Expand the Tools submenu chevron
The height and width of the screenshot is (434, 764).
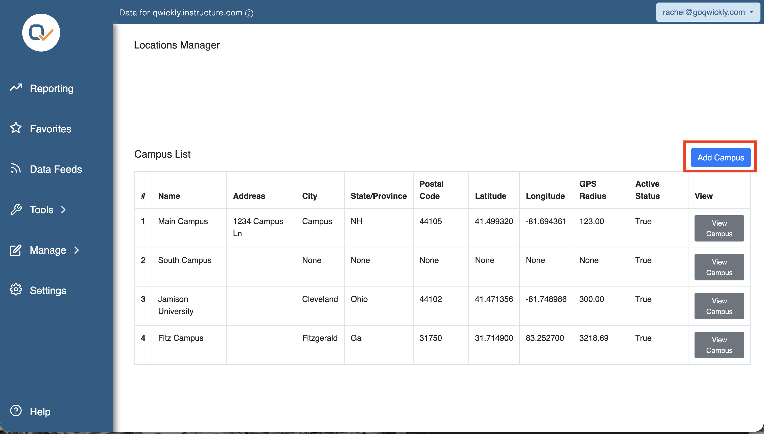63,210
